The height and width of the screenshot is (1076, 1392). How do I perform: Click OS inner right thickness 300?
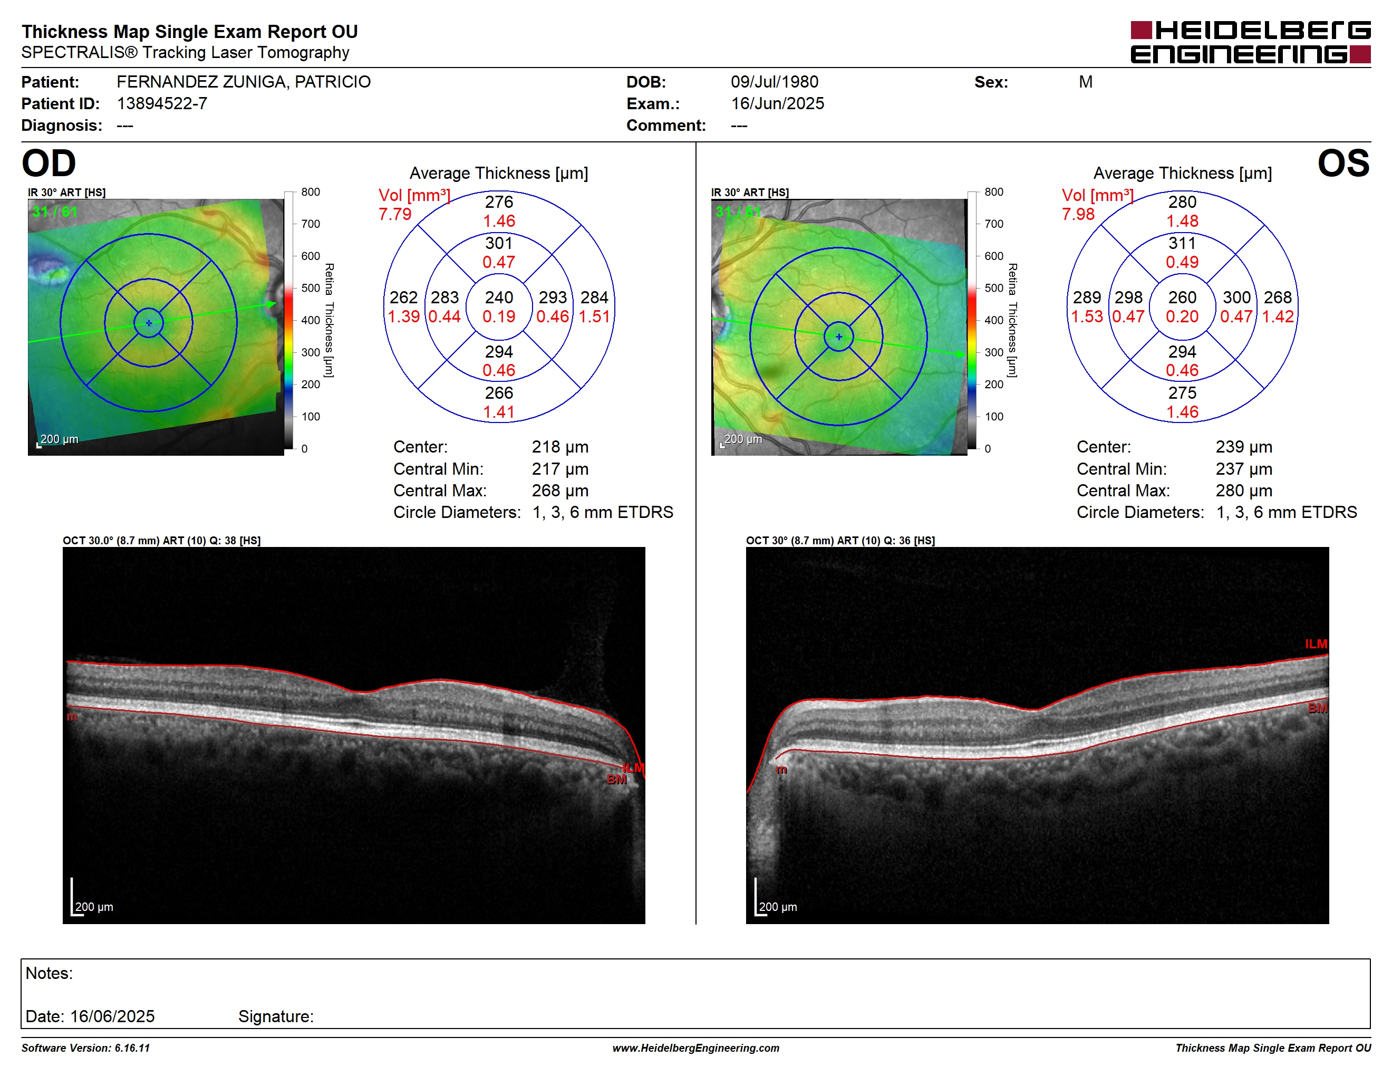[x=1236, y=297]
